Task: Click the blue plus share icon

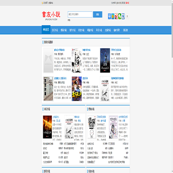Action: click(110, 16)
